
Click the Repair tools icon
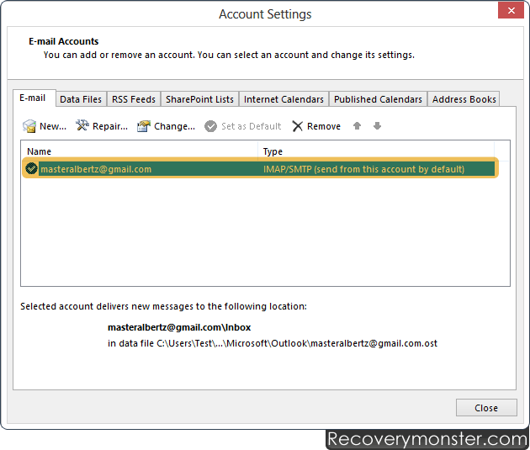pyautogui.click(x=82, y=125)
